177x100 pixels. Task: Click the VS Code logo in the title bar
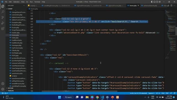(x=2, y=2)
